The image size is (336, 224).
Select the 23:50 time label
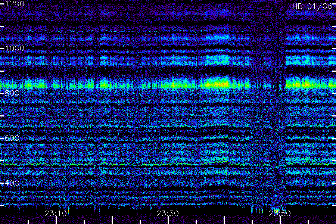280,214
